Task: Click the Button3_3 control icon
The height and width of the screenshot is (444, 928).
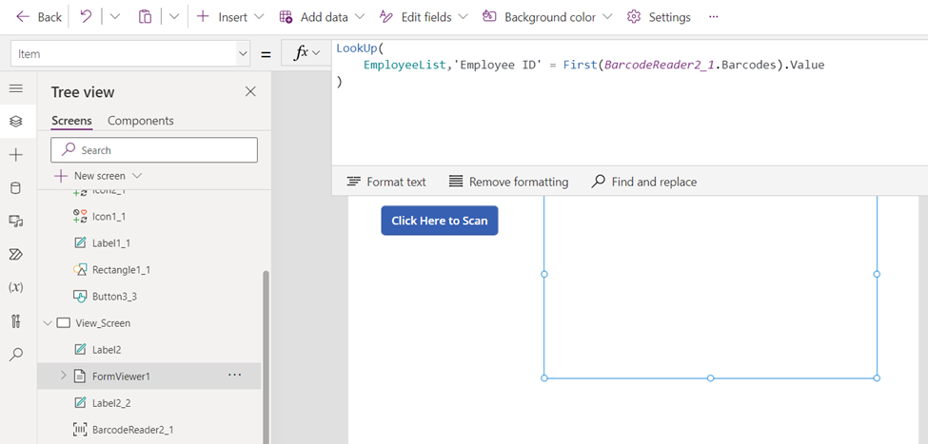Action: tap(80, 297)
